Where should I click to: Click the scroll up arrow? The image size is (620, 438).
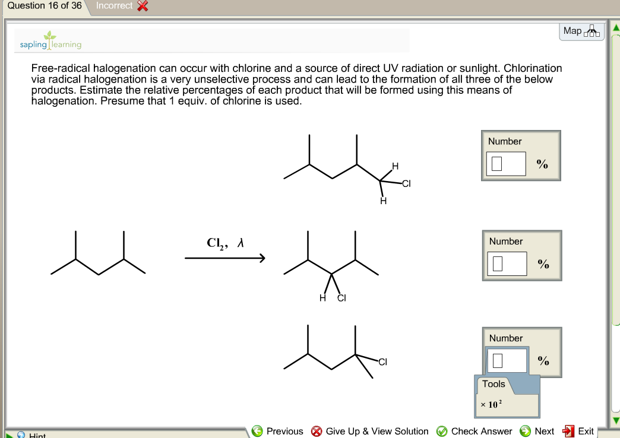point(616,27)
